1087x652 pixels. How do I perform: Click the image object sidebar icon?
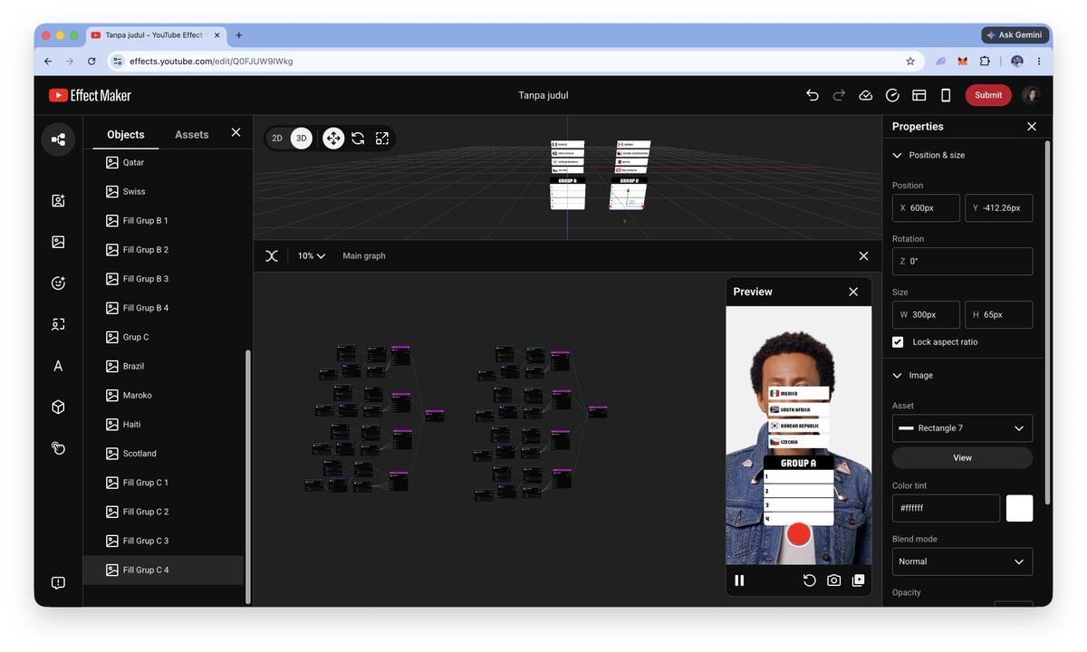[58, 242]
